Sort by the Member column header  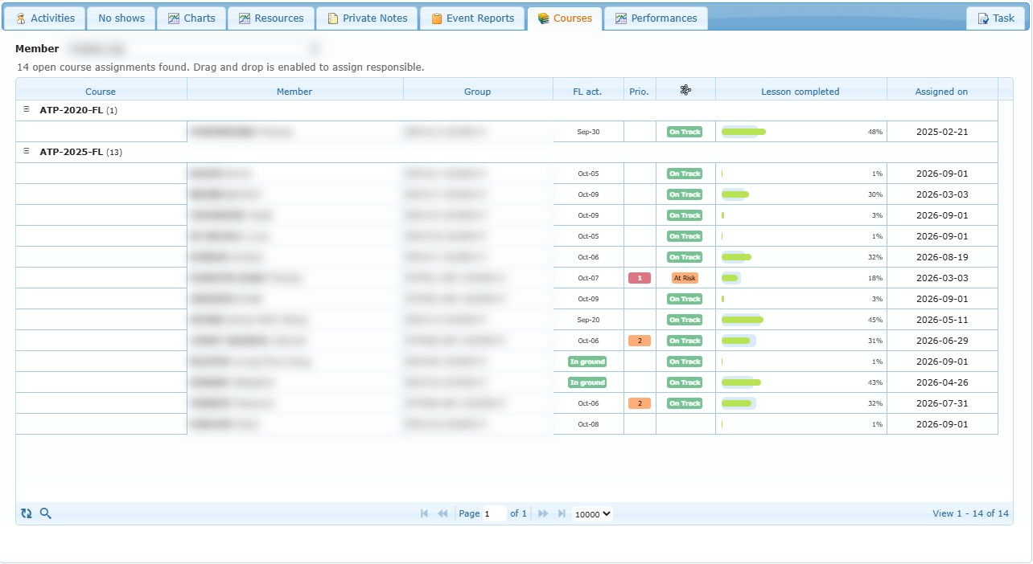(294, 92)
